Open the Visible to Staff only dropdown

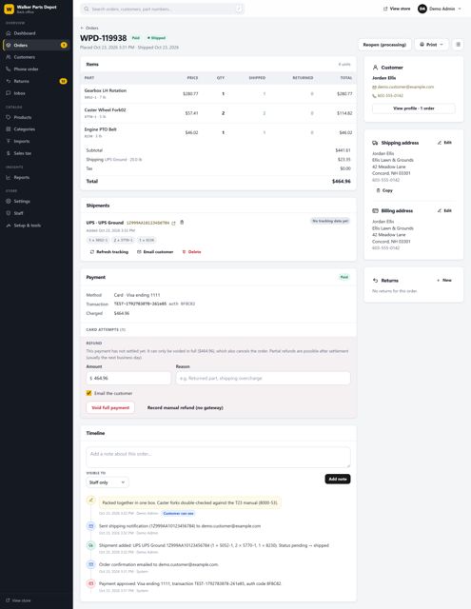(x=108, y=482)
